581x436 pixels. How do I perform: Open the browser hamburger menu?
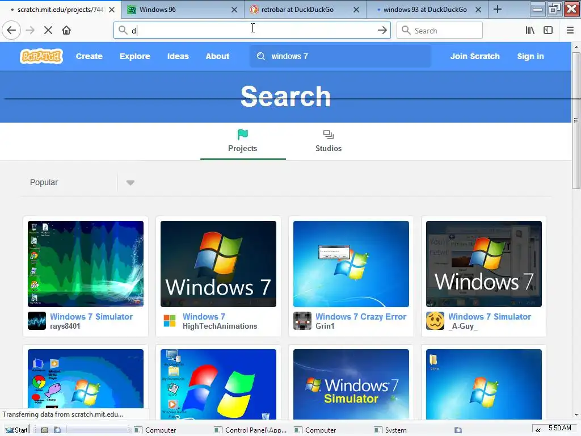pos(570,31)
